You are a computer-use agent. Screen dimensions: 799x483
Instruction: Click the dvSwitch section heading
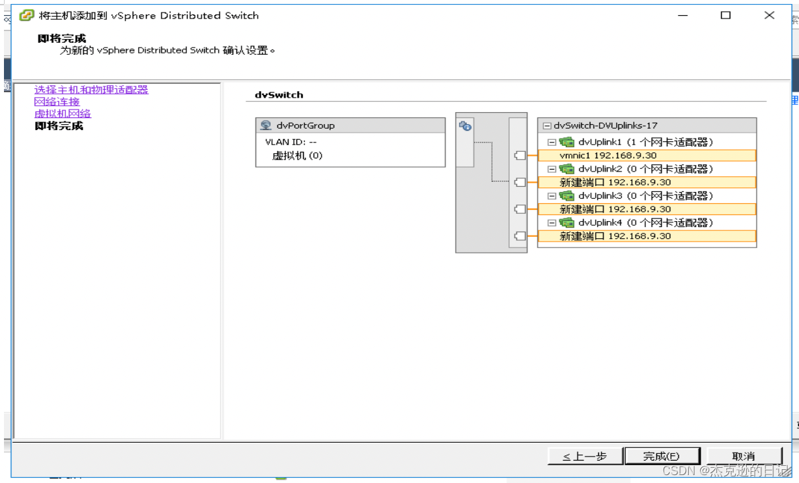point(279,95)
